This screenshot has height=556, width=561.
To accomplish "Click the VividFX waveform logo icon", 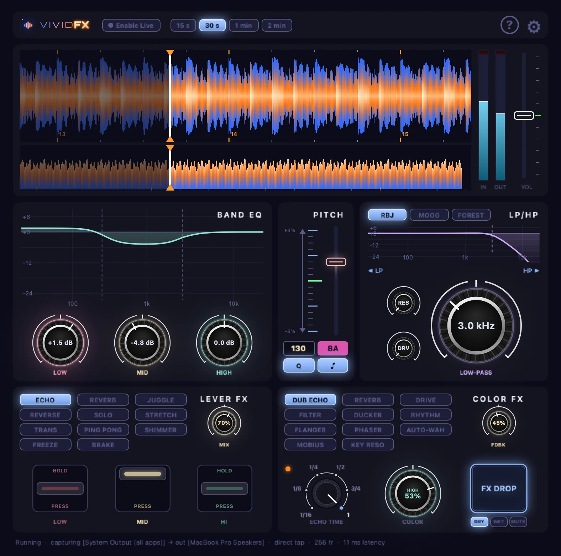I will coord(28,25).
